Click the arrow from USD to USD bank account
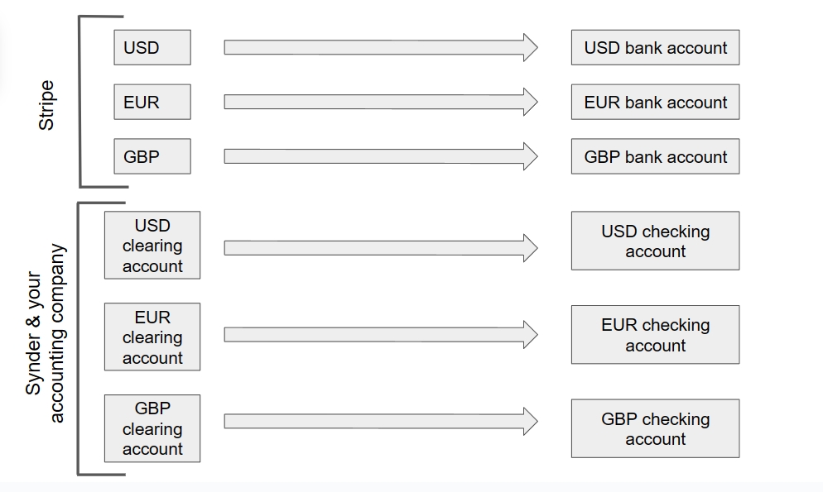 (381, 48)
